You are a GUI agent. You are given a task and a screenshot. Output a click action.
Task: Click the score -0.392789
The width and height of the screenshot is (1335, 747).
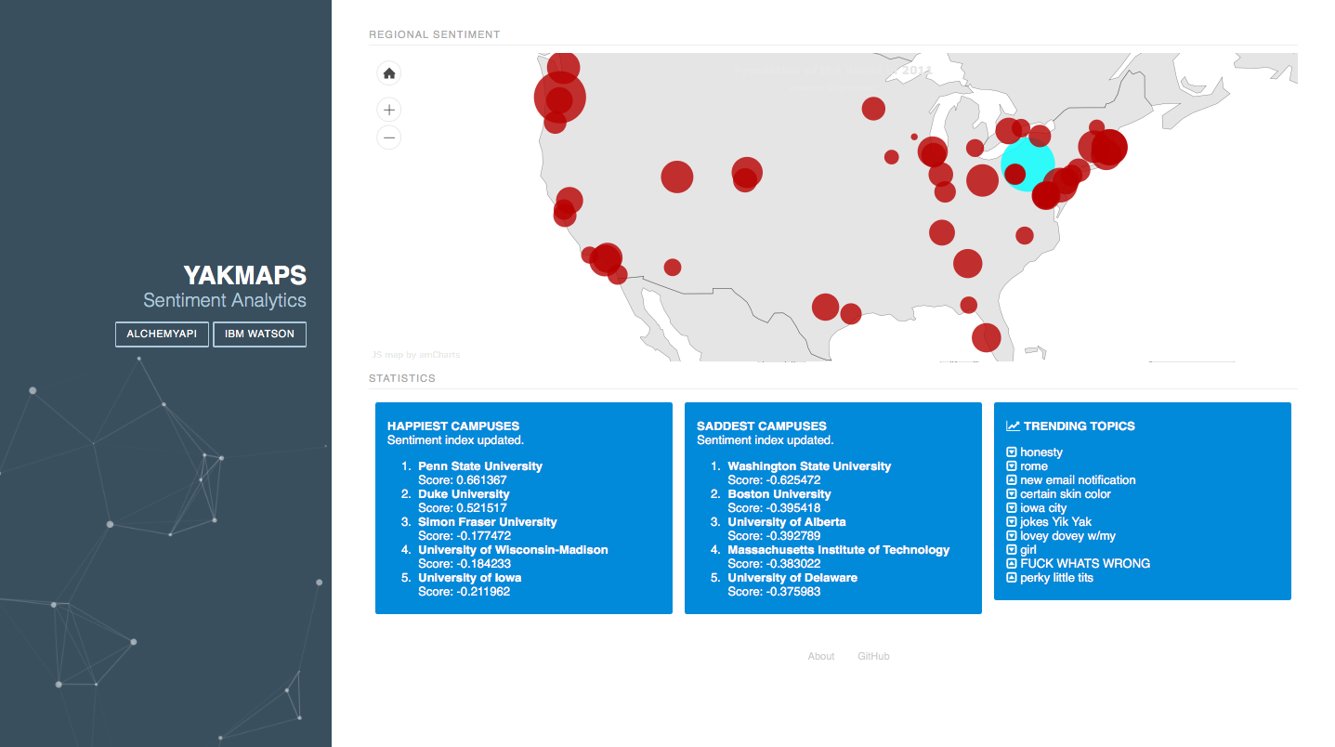coord(792,536)
